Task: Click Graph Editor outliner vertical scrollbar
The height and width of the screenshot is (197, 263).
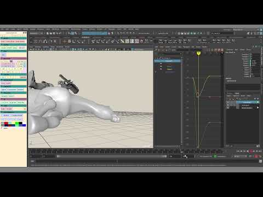Action: pyautogui.click(x=181, y=100)
